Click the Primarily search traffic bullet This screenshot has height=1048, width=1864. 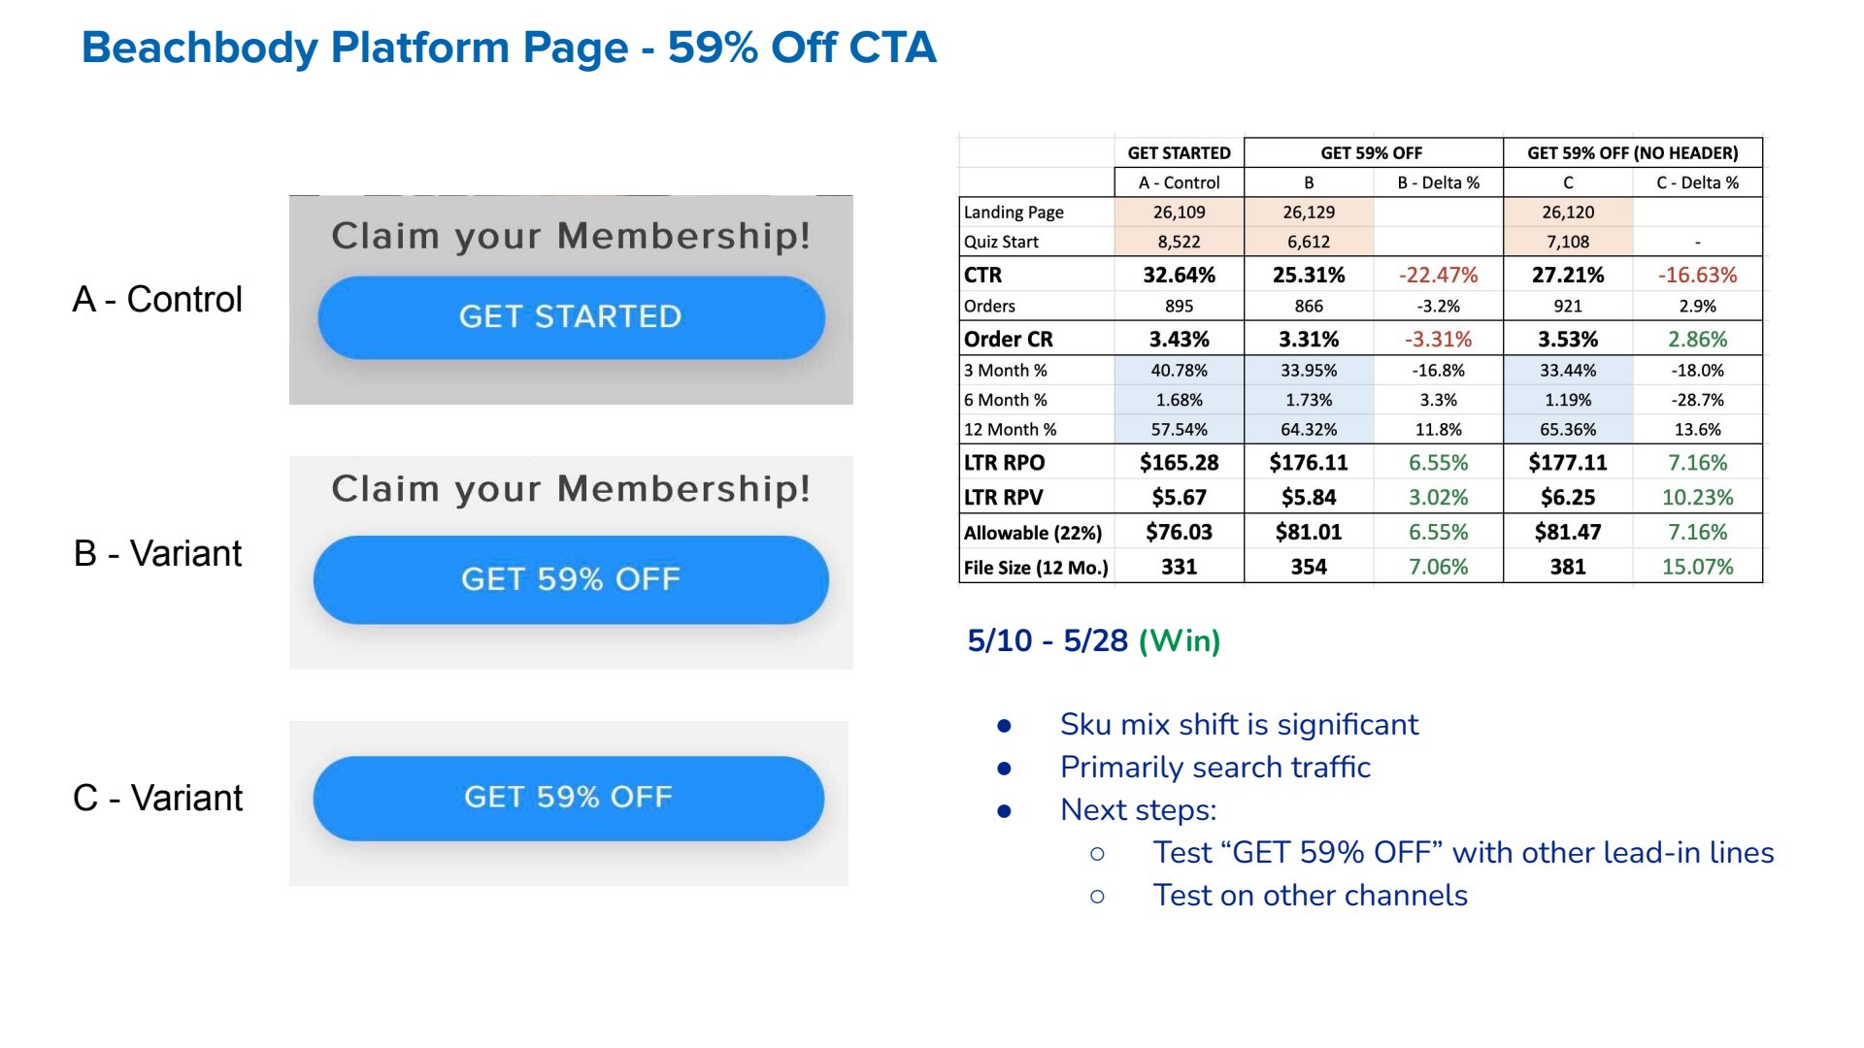pyautogui.click(x=1215, y=768)
